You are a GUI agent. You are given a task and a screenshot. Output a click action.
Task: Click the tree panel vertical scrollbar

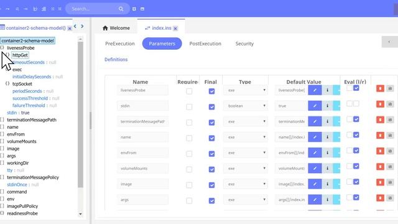coord(80,114)
